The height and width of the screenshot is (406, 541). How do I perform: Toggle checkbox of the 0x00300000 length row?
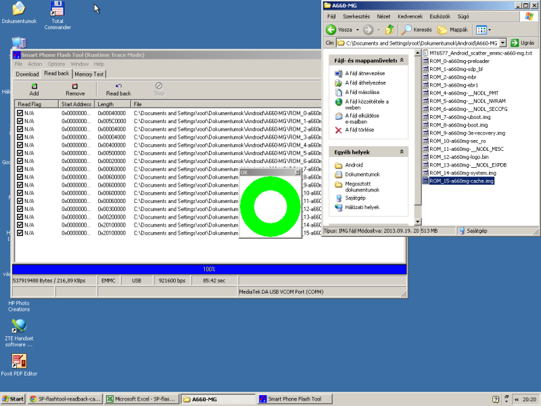(20, 209)
